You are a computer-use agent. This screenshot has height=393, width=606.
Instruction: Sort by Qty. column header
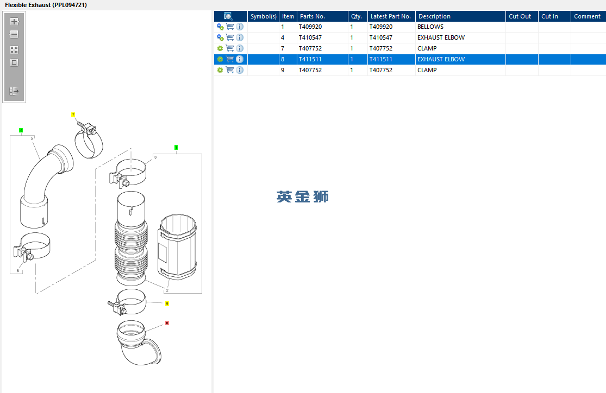[358, 16]
